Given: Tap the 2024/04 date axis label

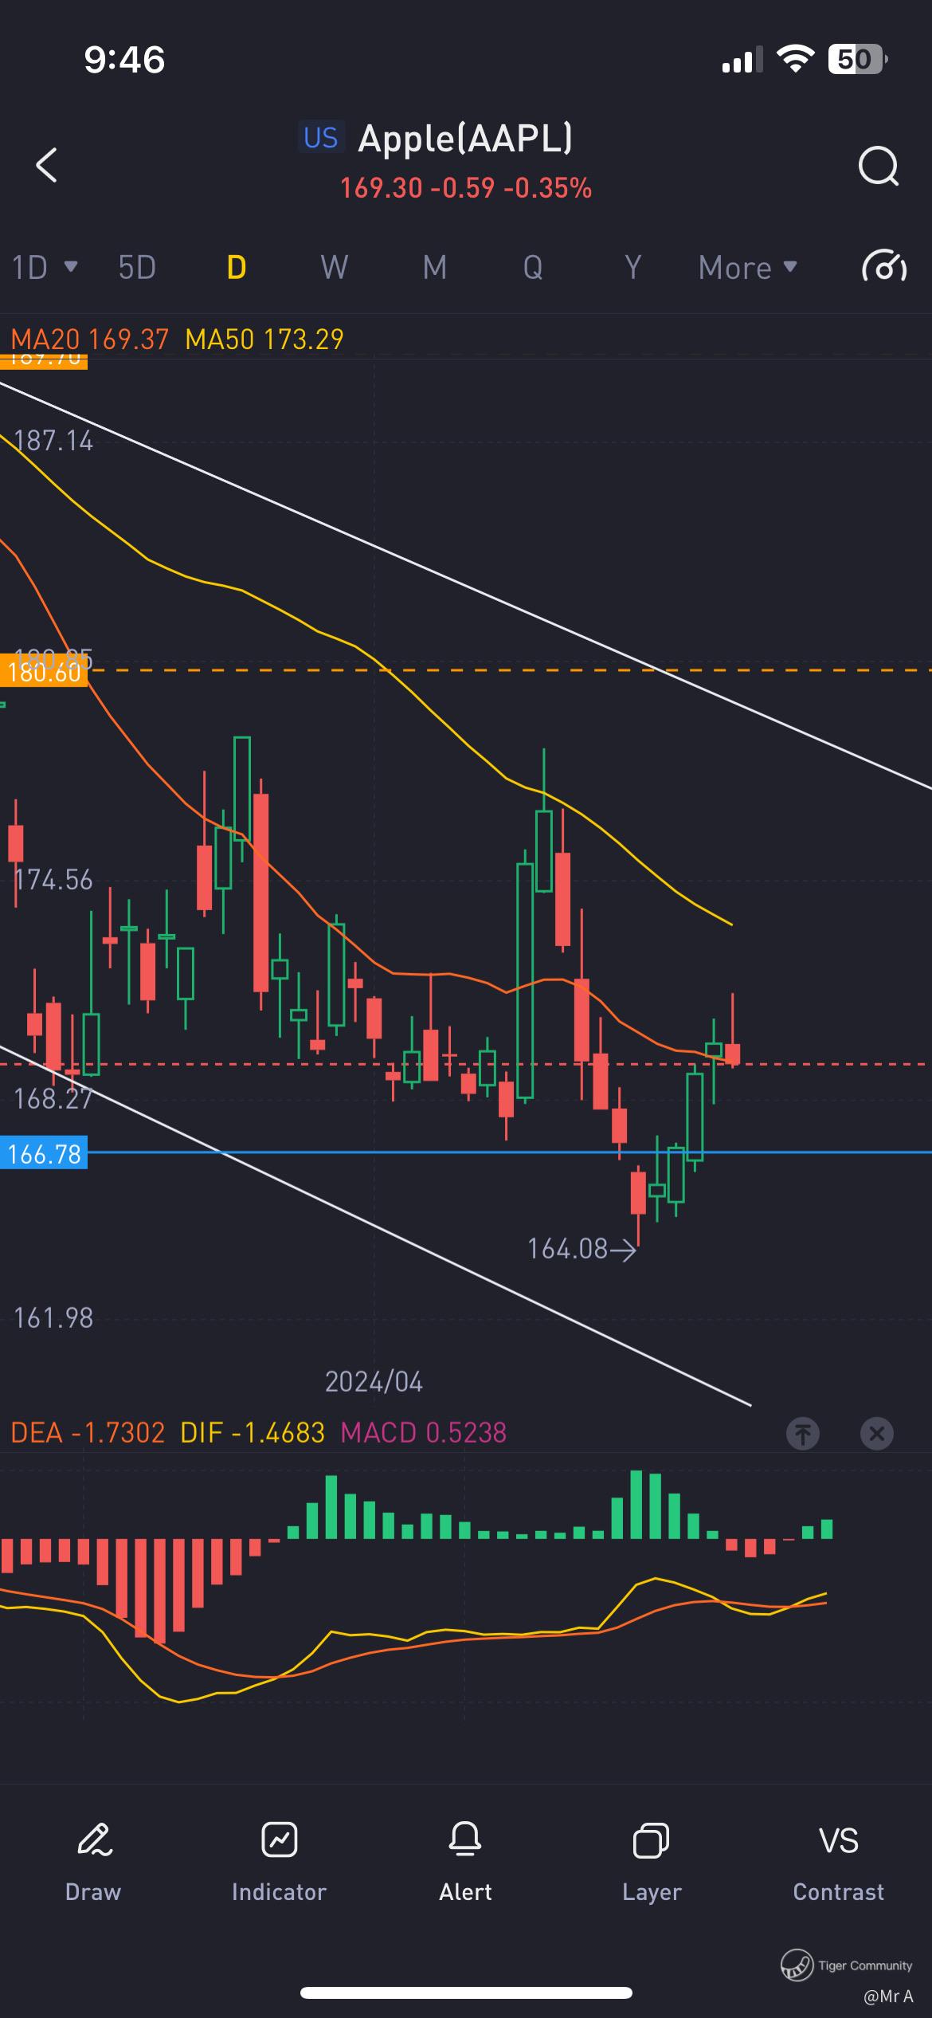Looking at the screenshot, I should pyautogui.click(x=374, y=1381).
